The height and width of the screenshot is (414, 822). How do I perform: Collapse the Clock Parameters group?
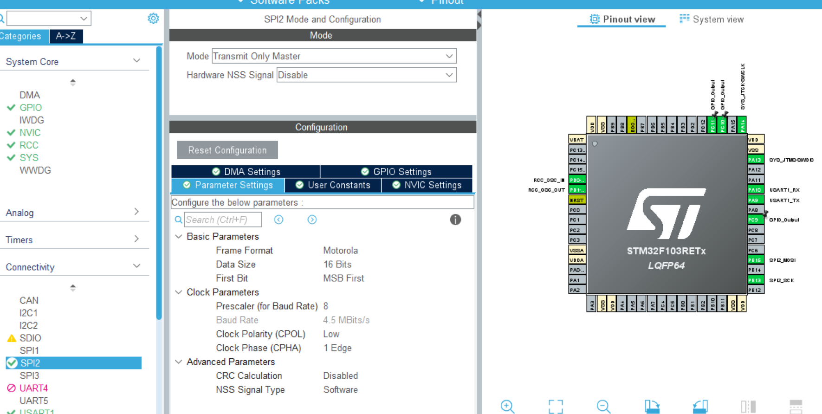pos(178,292)
